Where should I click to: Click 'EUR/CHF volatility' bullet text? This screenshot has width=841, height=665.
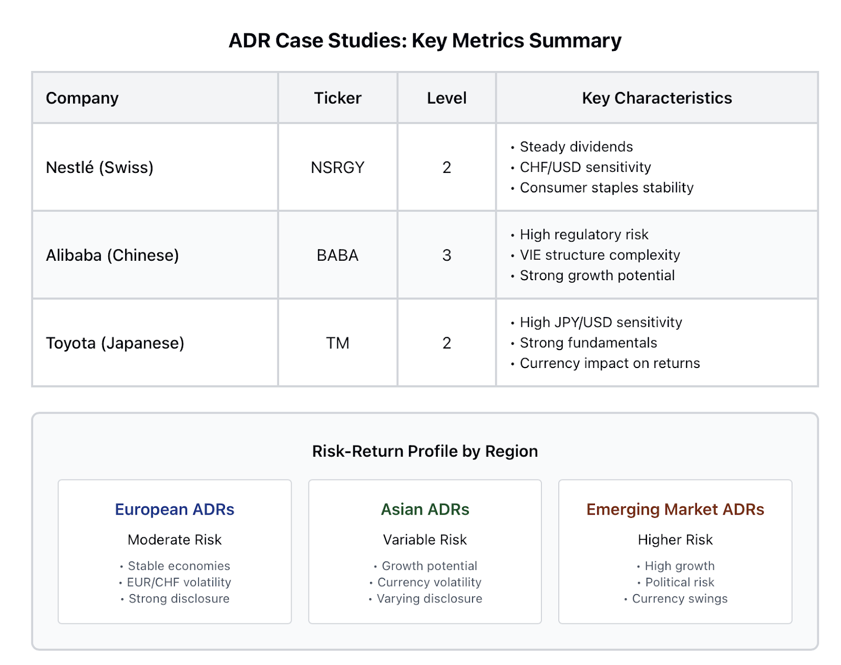[179, 582]
